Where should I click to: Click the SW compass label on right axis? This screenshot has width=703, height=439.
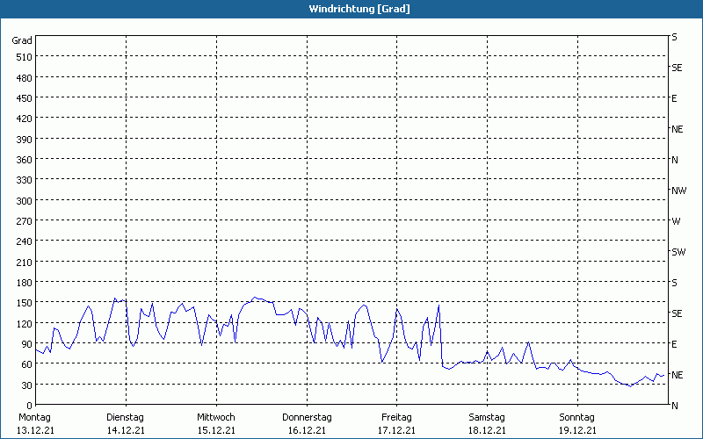[678, 252]
